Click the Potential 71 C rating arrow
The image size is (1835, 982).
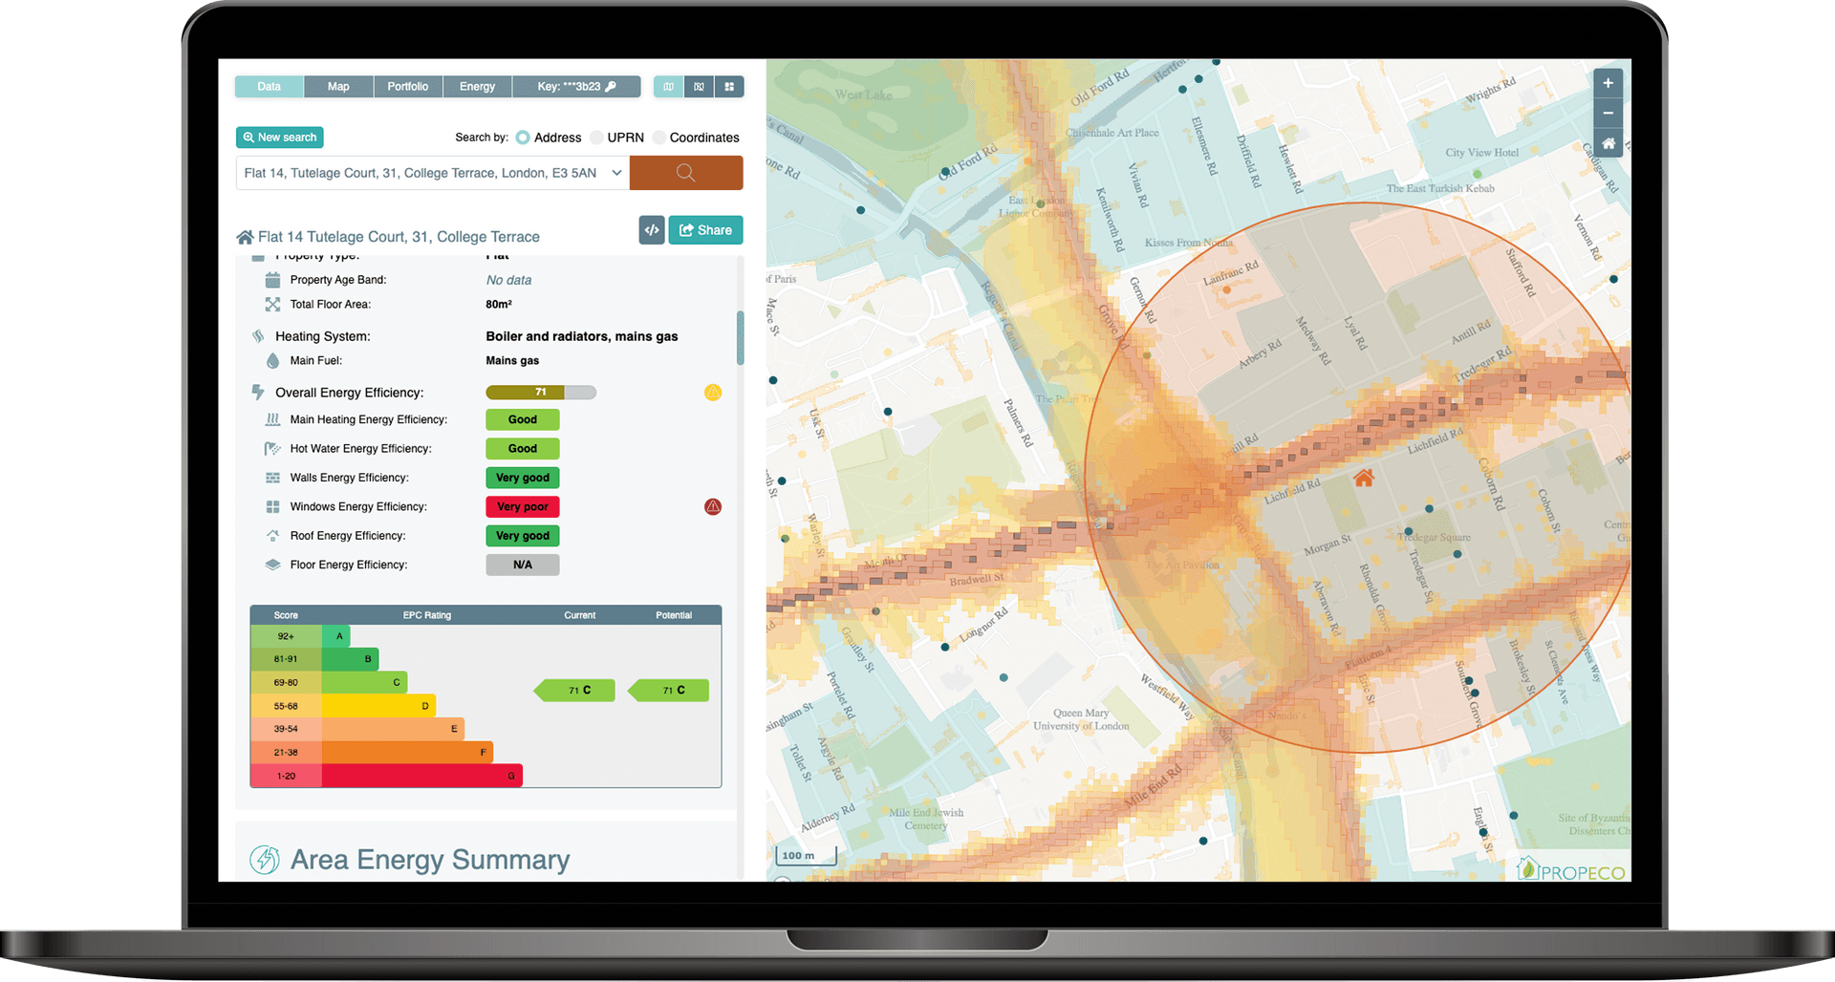(669, 691)
